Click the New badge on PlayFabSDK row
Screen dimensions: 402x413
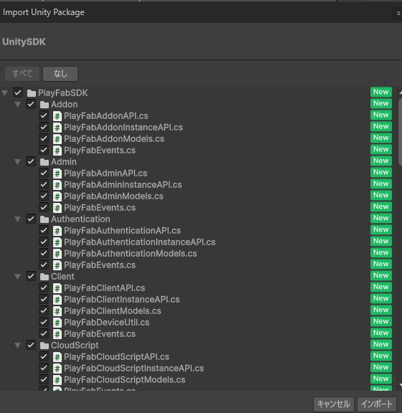(x=381, y=92)
